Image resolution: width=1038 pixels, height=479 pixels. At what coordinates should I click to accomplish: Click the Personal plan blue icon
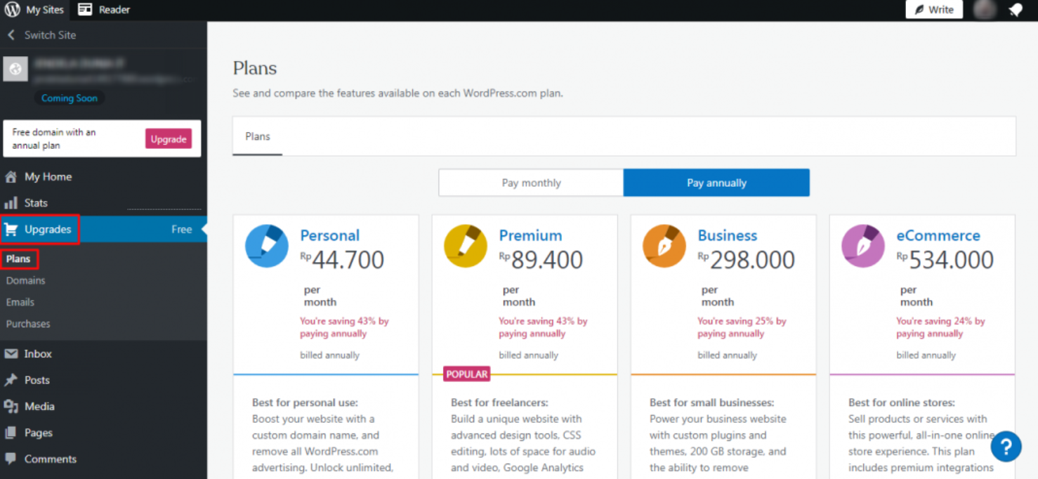[267, 246]
